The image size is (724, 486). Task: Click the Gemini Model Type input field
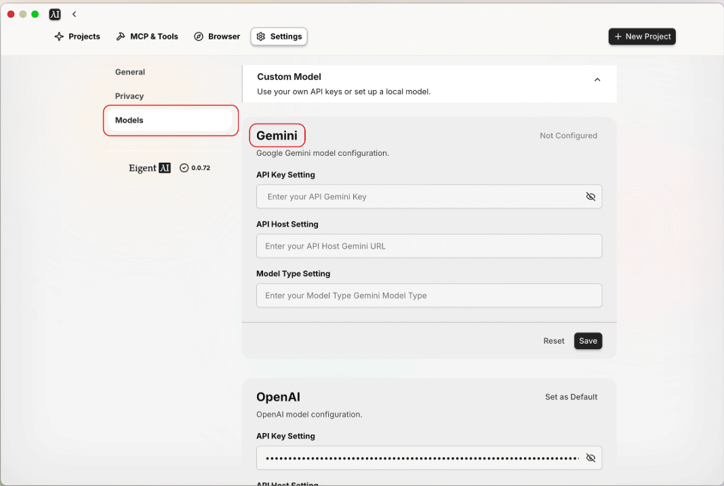tap(428, 296)
